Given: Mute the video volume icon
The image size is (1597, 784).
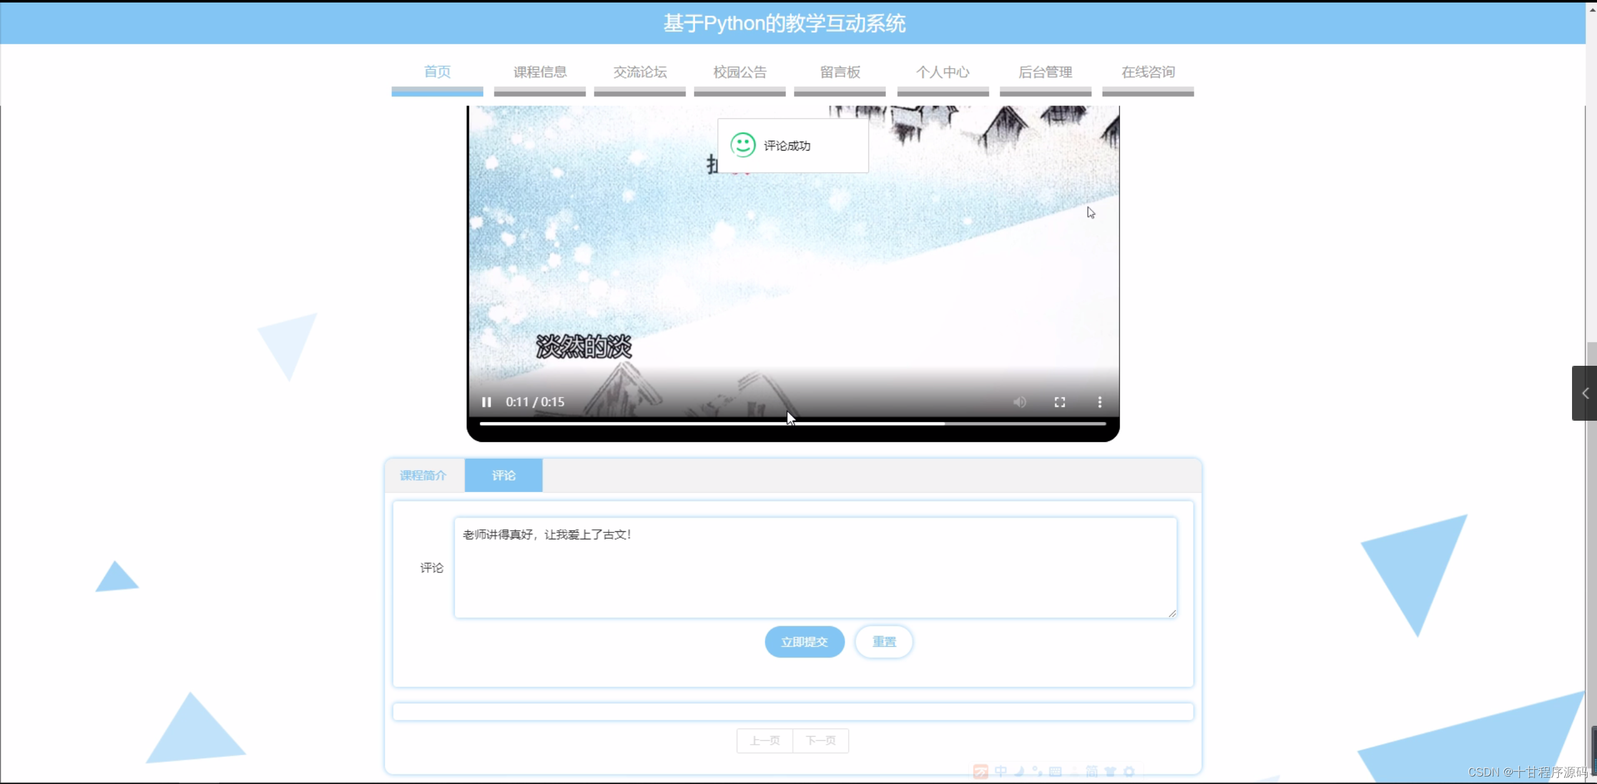Looking at the screenshot, I should 1019,402.
